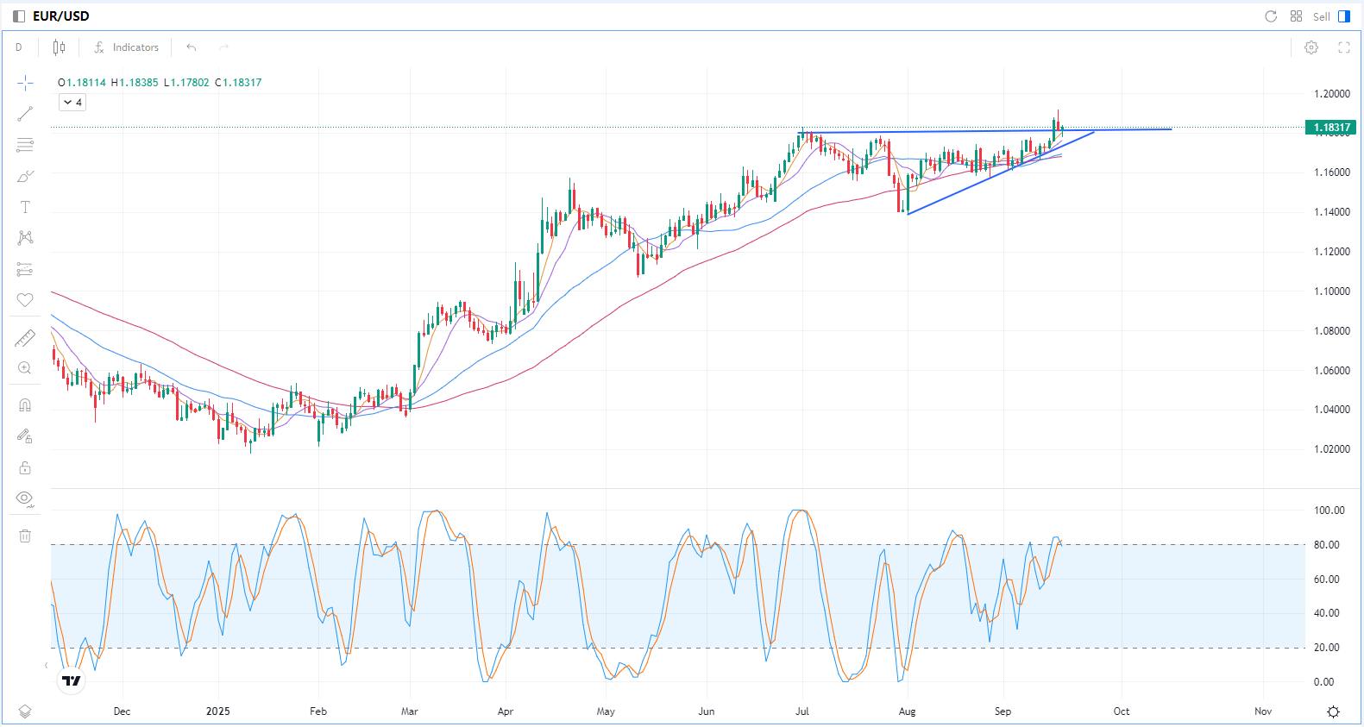Image resolution: width=1364 pixels, height=727 pixels.
Task: Open the D timeframe interval dropdown
Action: point(19,47)
